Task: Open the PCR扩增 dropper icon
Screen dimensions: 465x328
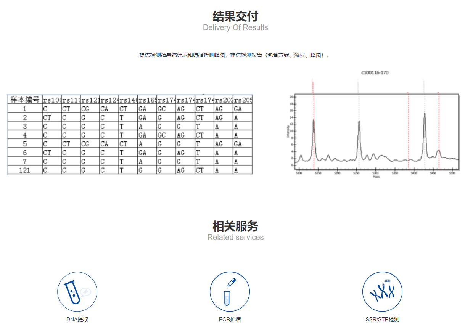Action: 230,292
